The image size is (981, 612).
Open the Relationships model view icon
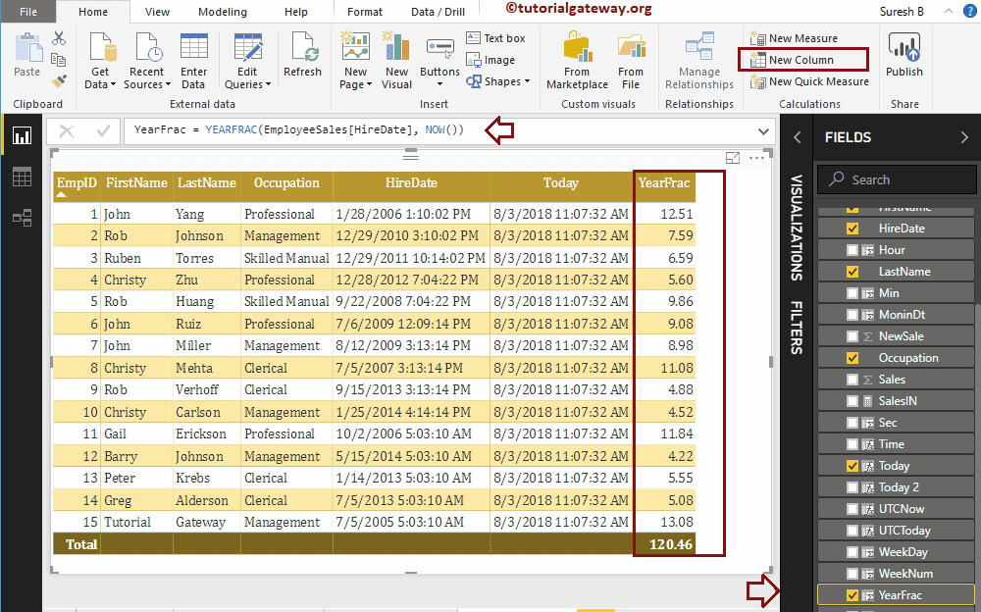pyautogui.click(x=21, y=218)
